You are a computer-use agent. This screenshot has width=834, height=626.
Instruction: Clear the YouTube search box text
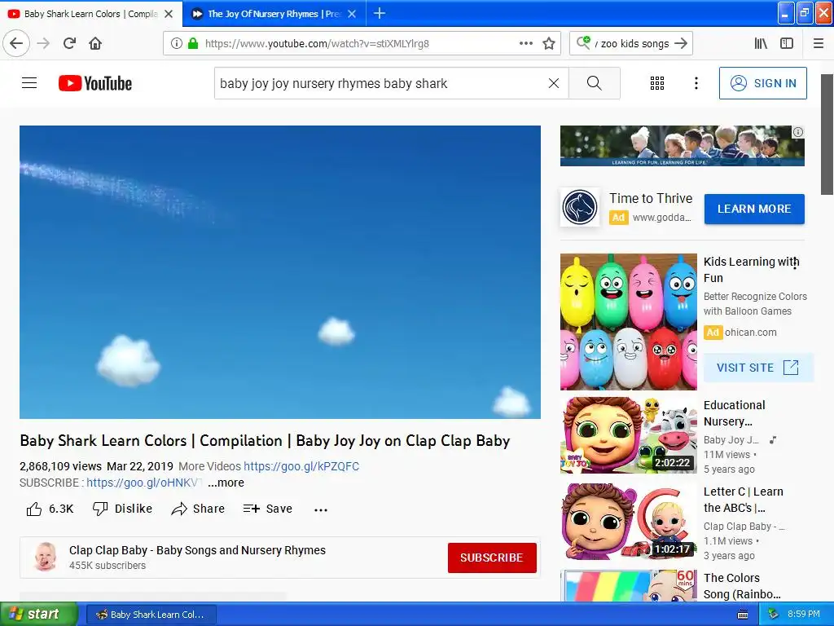click(554, 83)
